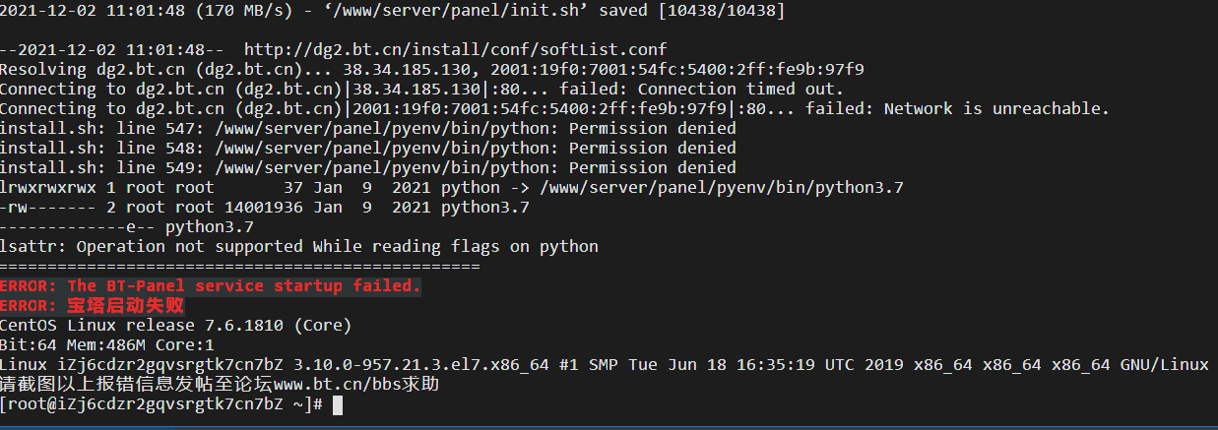Click the install.sh line 549 permission denied error
This screenshot has width=1218, height=430.
(367, 167)
